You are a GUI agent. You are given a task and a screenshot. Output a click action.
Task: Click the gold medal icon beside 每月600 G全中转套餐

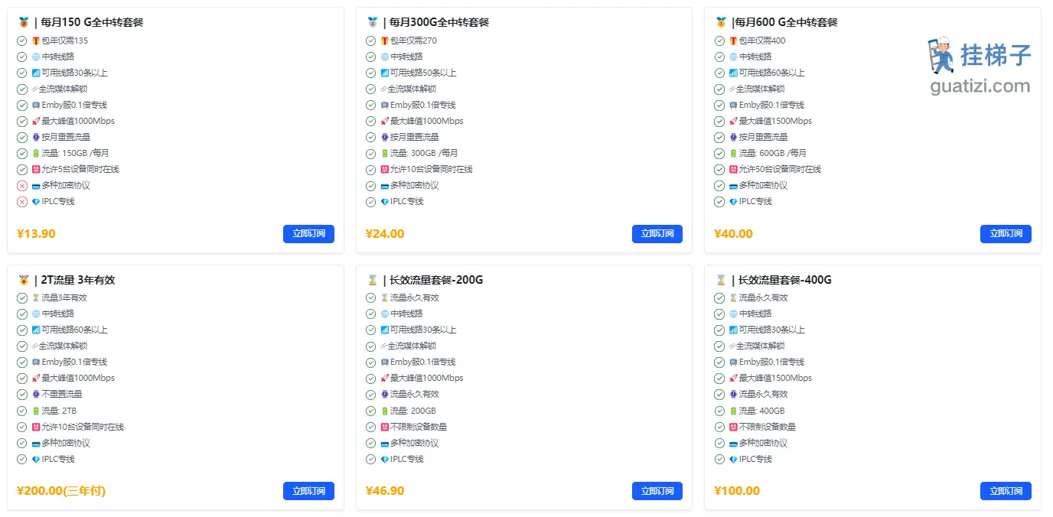(x=720, y=22)
